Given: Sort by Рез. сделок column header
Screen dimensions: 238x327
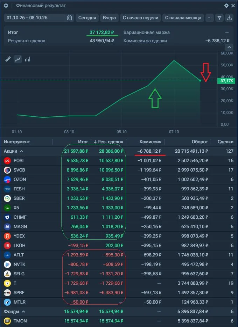Looking at the screenshot, I should coord(108,142).
